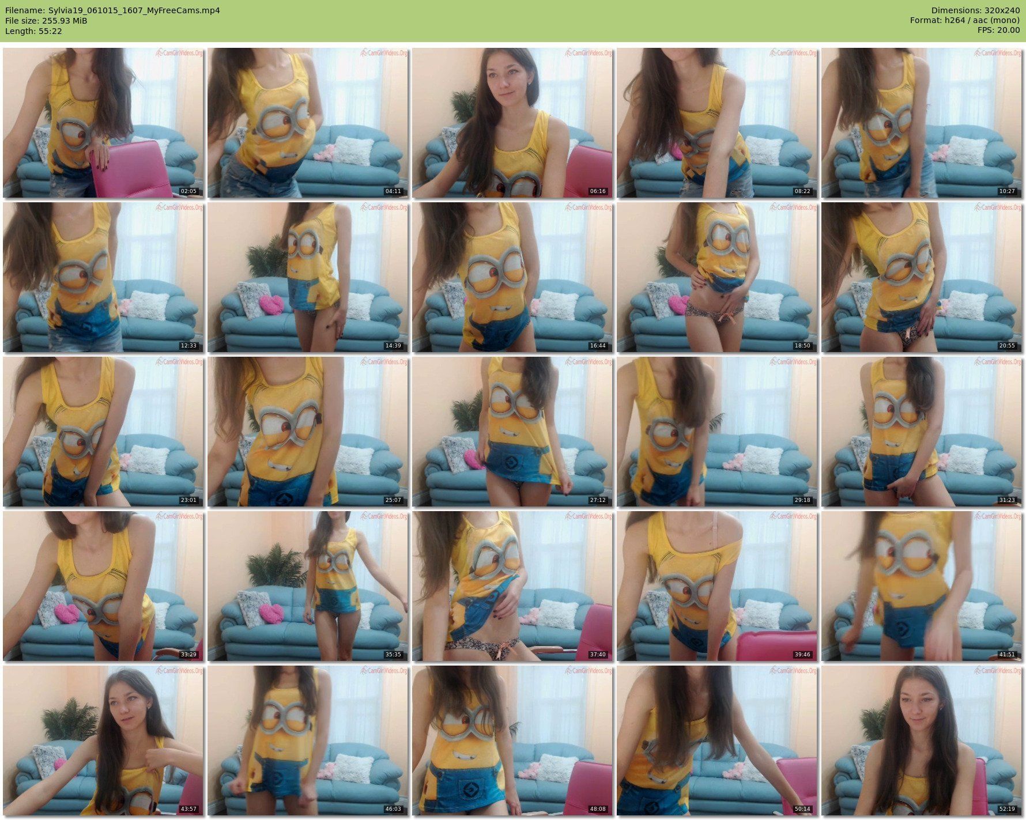The height and width of the screenshot is (820, 1026).
Task: Select the thumbnail stamped 10:27
Action: click(x=922, y=123)
